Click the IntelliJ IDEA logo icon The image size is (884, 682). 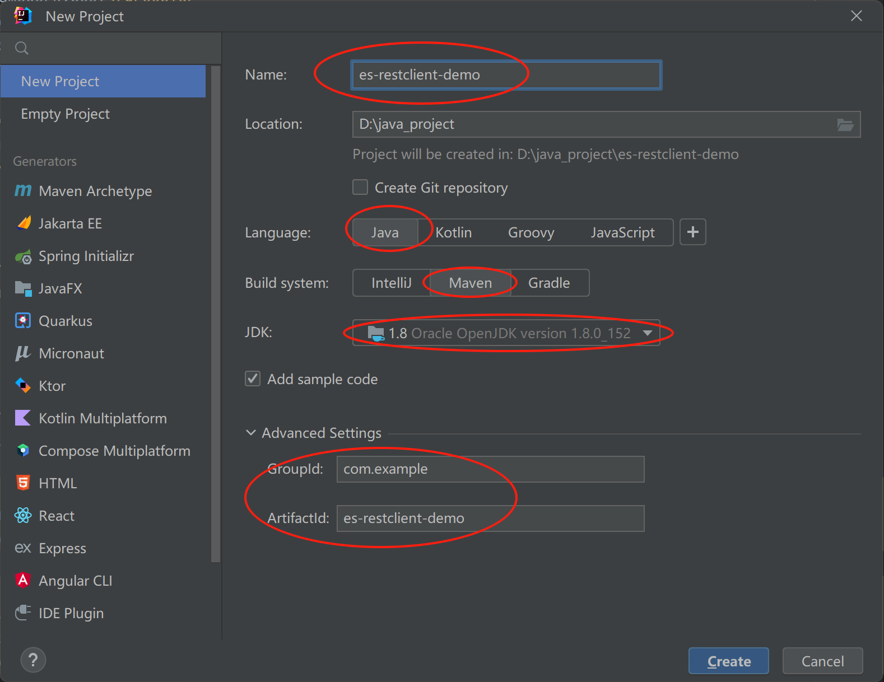click(x=23, y=16)
